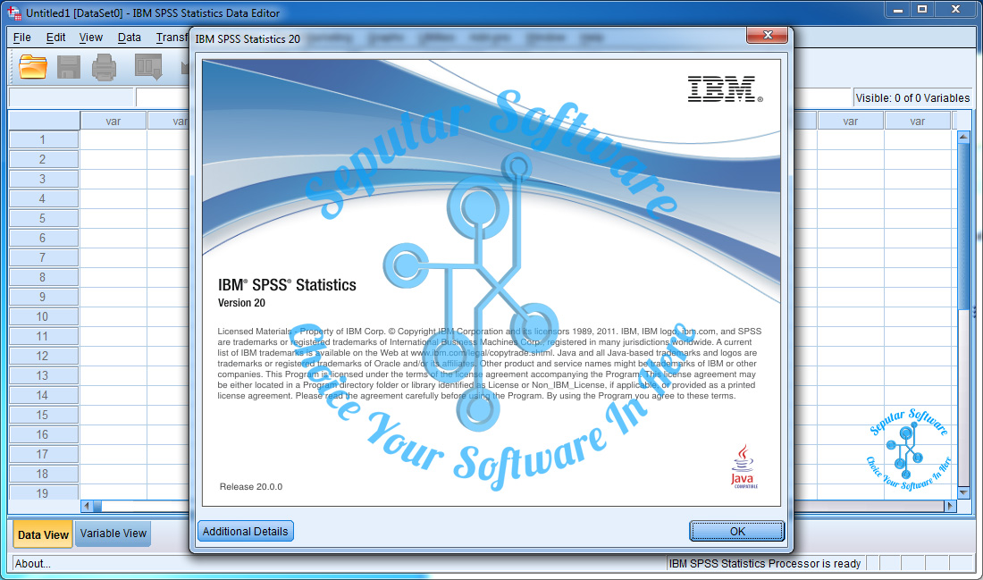The height and width of the screenshot is (580, 983).
Task: Click OK to dismiss the splash dialog
Action: click(x=736, y=530)
